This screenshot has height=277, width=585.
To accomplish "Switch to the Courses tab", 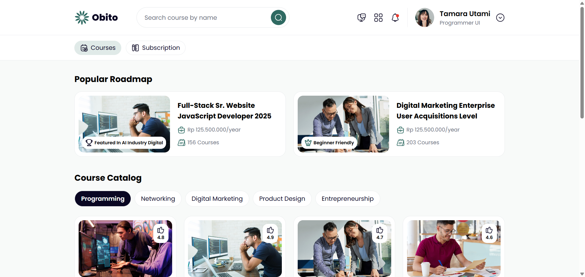I will 98,48.
